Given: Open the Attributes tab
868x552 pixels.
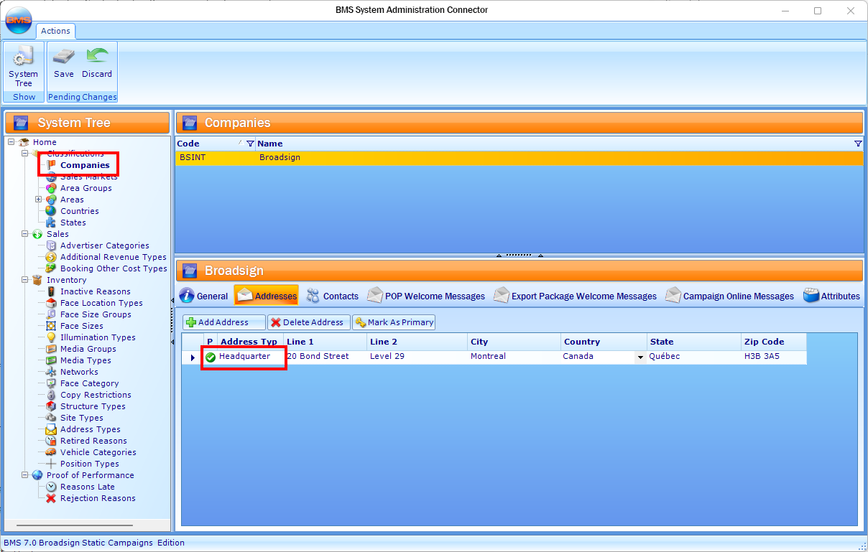Looking at the screenshot, I should 831,296.
